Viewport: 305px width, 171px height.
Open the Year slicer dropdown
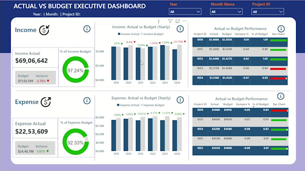(185, 12)
